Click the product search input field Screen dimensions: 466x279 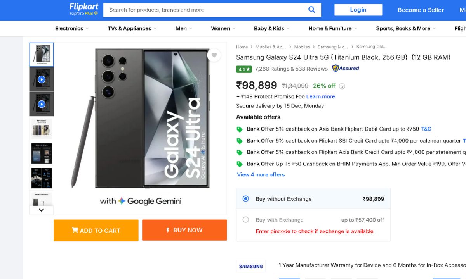[x=206, y=10]
